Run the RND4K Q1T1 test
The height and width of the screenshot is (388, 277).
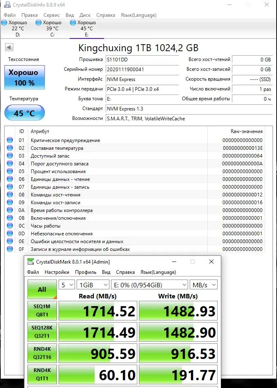[x=42, y=374]
